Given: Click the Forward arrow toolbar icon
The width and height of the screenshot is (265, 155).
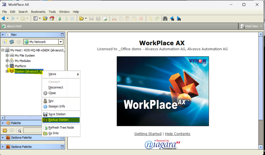Looking at the screenshot, I should (x=13, y=18).
